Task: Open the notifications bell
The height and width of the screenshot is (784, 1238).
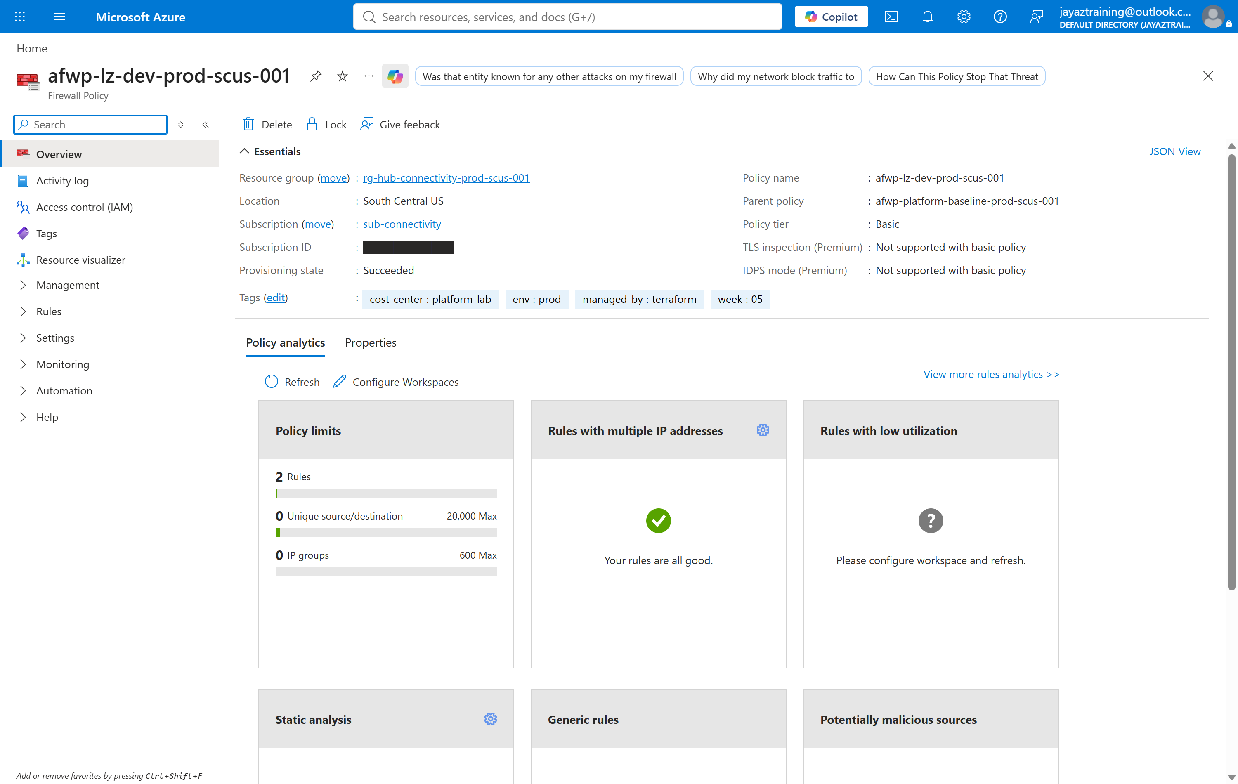Action: point(927,17)
